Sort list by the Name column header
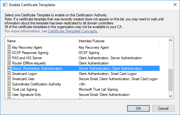 pyautogui.click(x=41, y=41)
